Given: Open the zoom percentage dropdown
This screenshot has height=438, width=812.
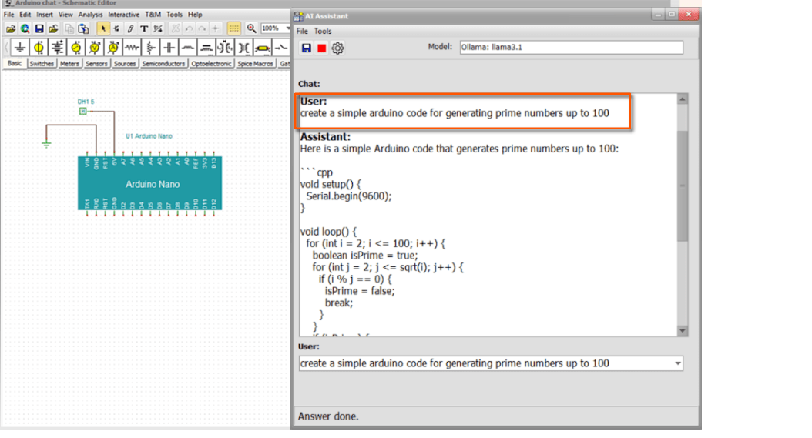Looking at the screenshot, I should click(x=287, y=28).
